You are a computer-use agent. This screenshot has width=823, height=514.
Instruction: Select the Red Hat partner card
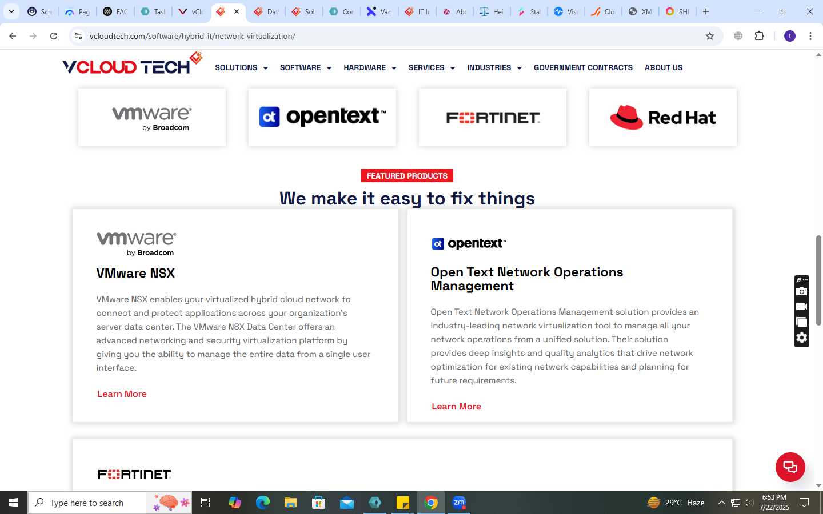(663, 118)
